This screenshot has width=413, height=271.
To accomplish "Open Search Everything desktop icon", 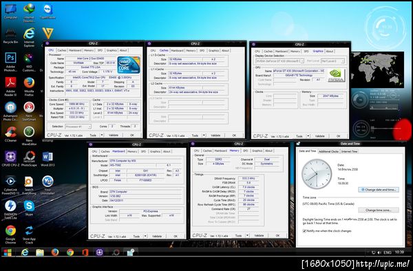I will (29, 185).
